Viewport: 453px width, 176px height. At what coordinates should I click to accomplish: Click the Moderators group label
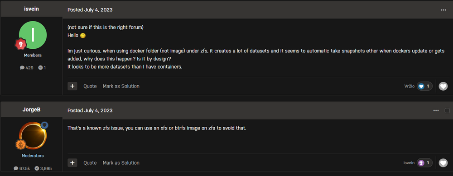point(33,156)
